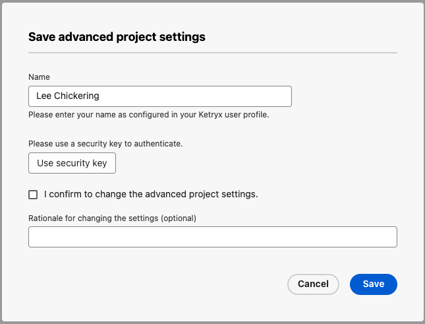The height and width of the screenshot is (324, 425).
Task: Click the '(optional)' text in the Rationale label
Action: pyautogui.click(x=179, y=218)
